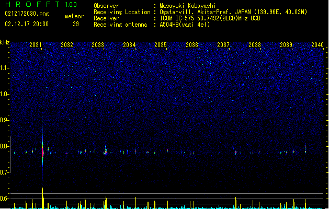
Task: Click the 'meteor' count label
Action: (74, 16)
